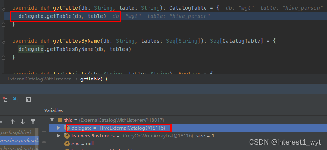Open the Evaluate Expression calculator icon
327x150 pixels.
pyautogui.click(x=28, y=99)
